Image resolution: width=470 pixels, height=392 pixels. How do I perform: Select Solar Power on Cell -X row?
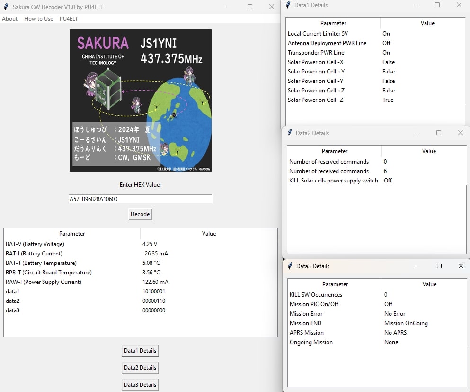click(376, 62)
